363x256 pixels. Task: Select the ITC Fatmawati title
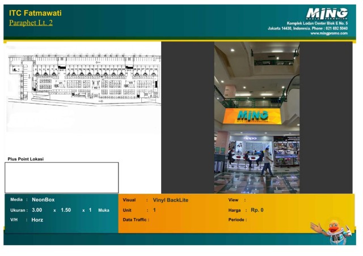pyautogui.click(x=35, y=13)
